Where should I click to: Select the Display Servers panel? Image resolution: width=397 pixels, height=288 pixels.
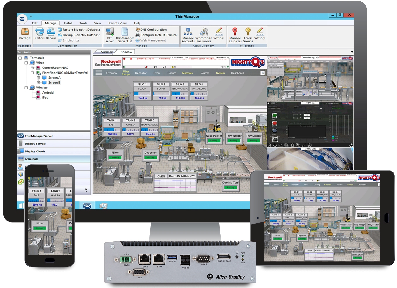pos(53,144)
